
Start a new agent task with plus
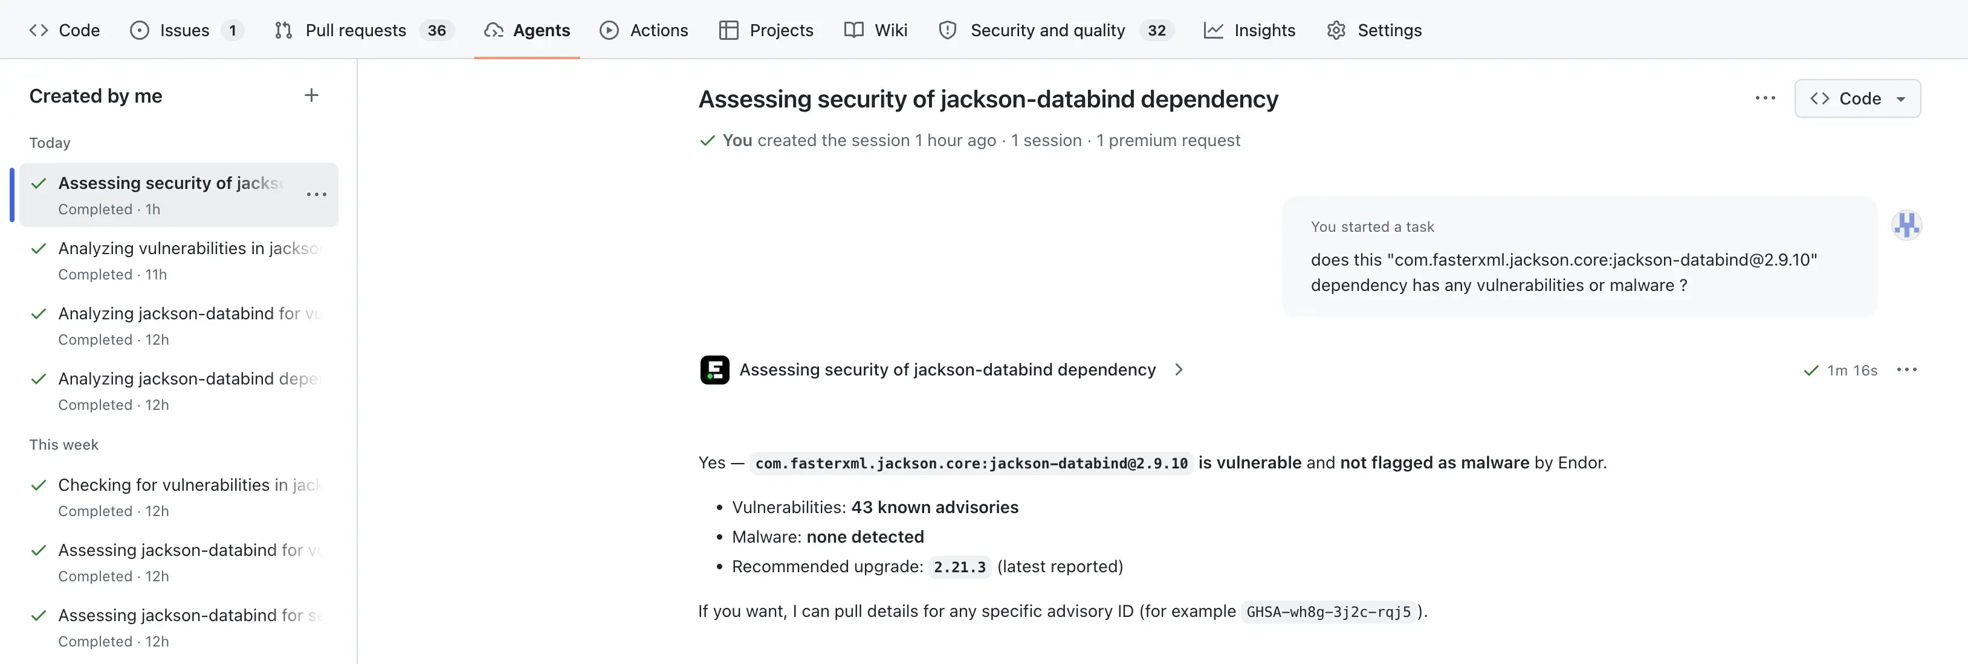(x=311, y=95)
